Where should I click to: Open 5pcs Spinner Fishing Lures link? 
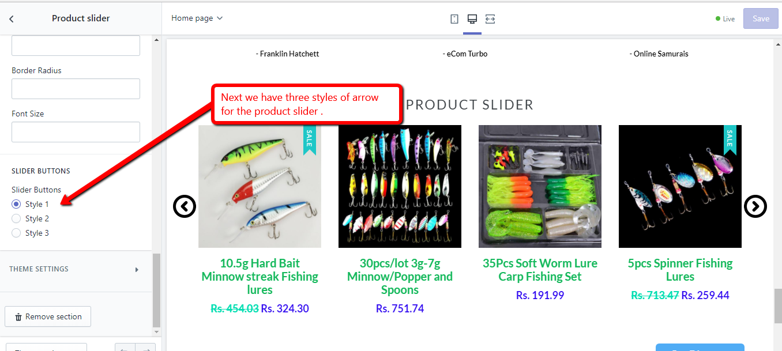click(680, 270)
